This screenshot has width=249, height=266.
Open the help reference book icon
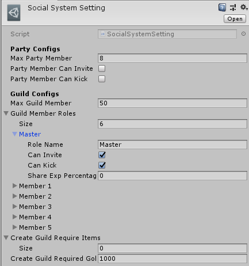pyautogui.click(x=222, y=7)
